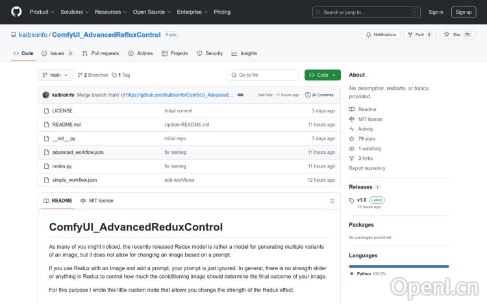This screenshot has height=304, width=487.
Task: Click the Notifications bell button
Action: point(381,34)
